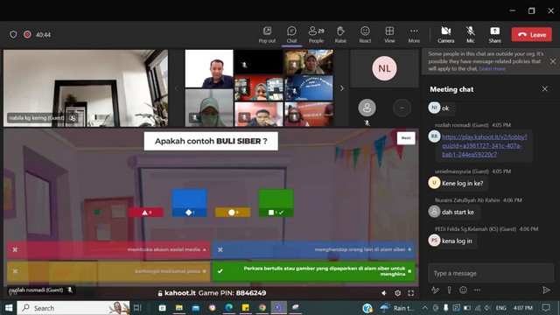The height and width of the screenshot is (315, 560).
Task: Show next page of participant videos
Action: tap(342, 87)
